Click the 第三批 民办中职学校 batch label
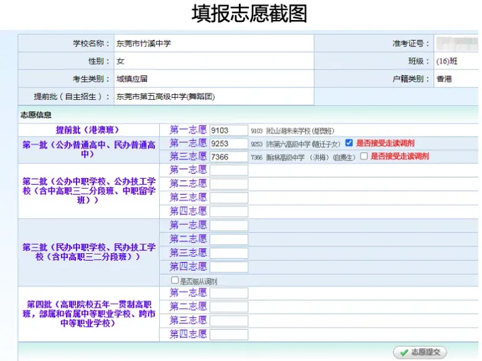The height and width of the screenshot is (361, 482). (x=88, y=252)
